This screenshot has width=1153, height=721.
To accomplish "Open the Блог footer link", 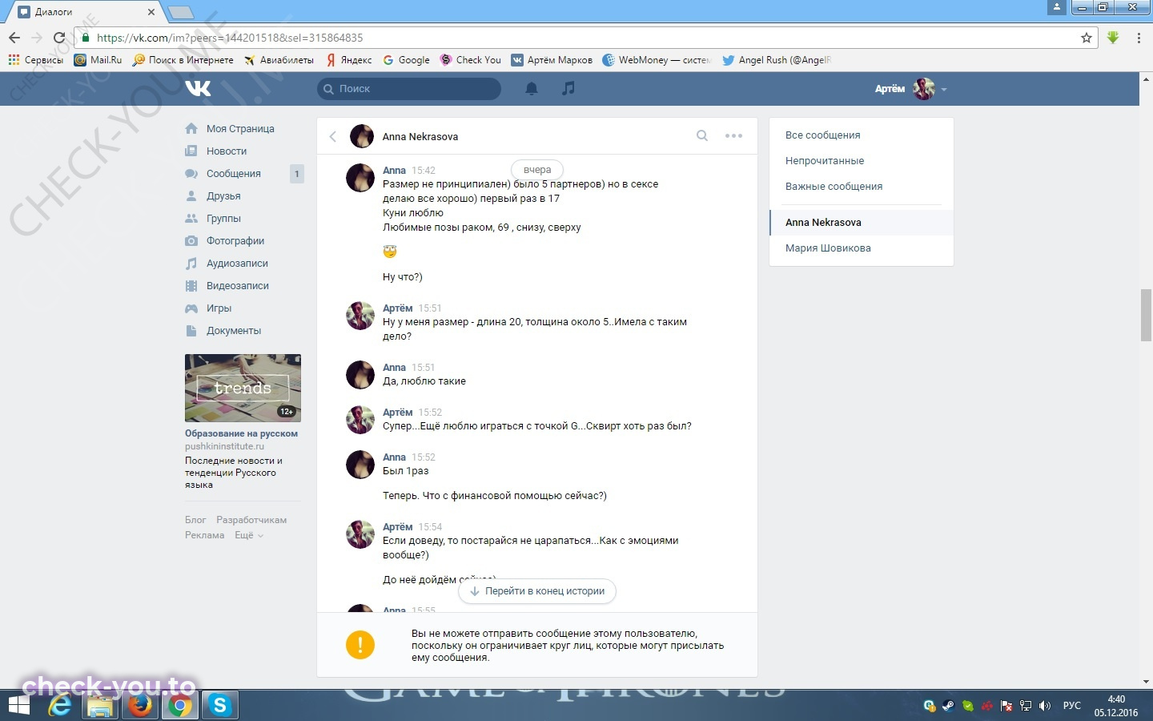I will [x=195, y=520].
